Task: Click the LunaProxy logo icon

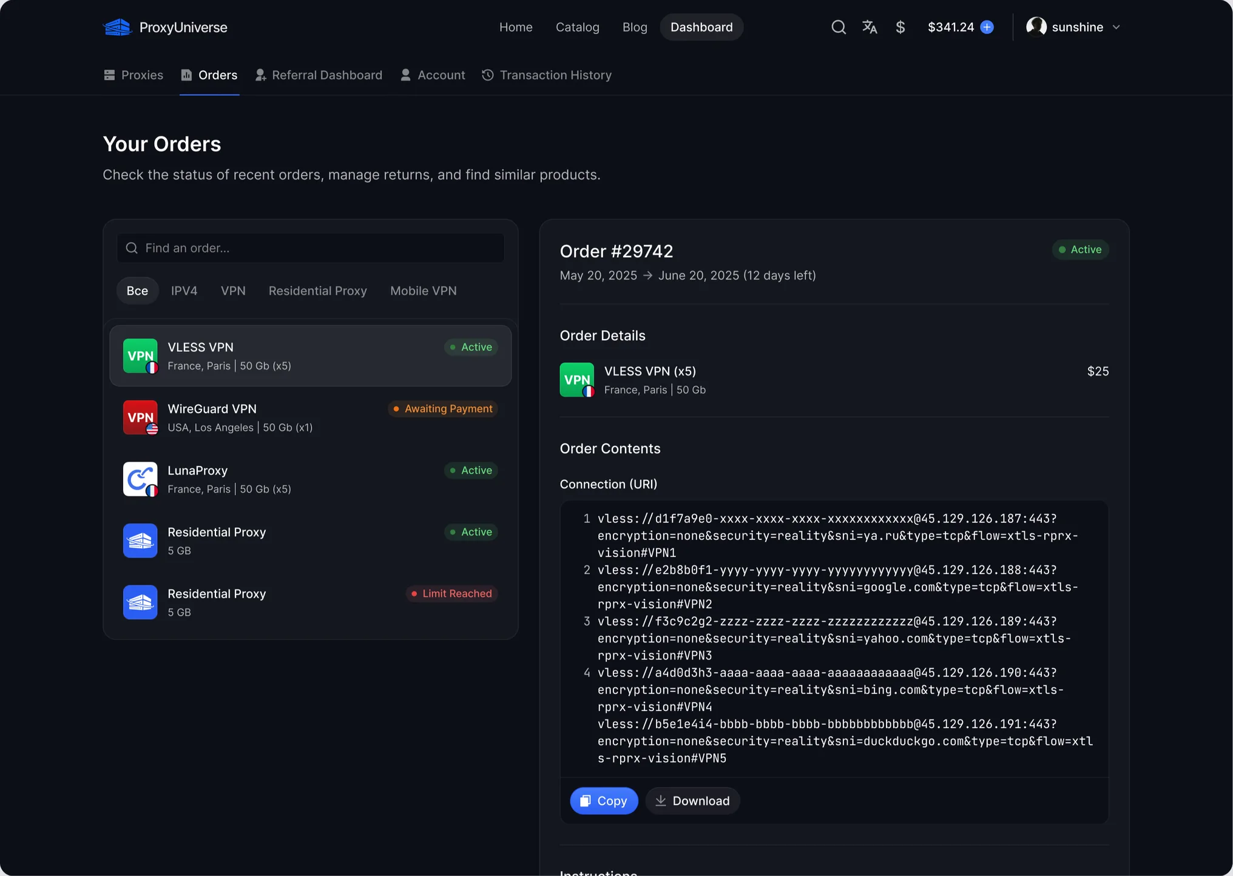Action: pyautogui.click(x=140, y=479)
